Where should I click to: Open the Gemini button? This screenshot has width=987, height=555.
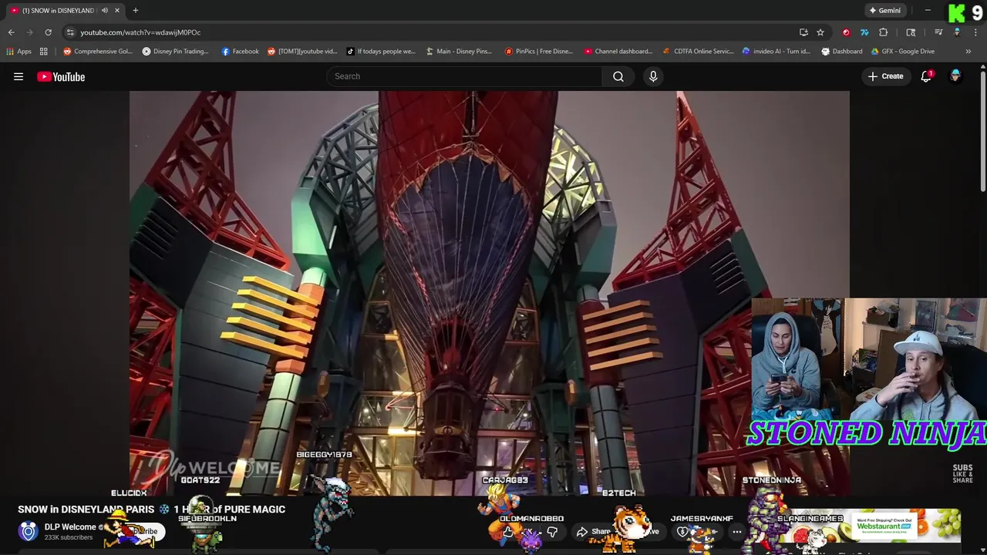[884, 10]
